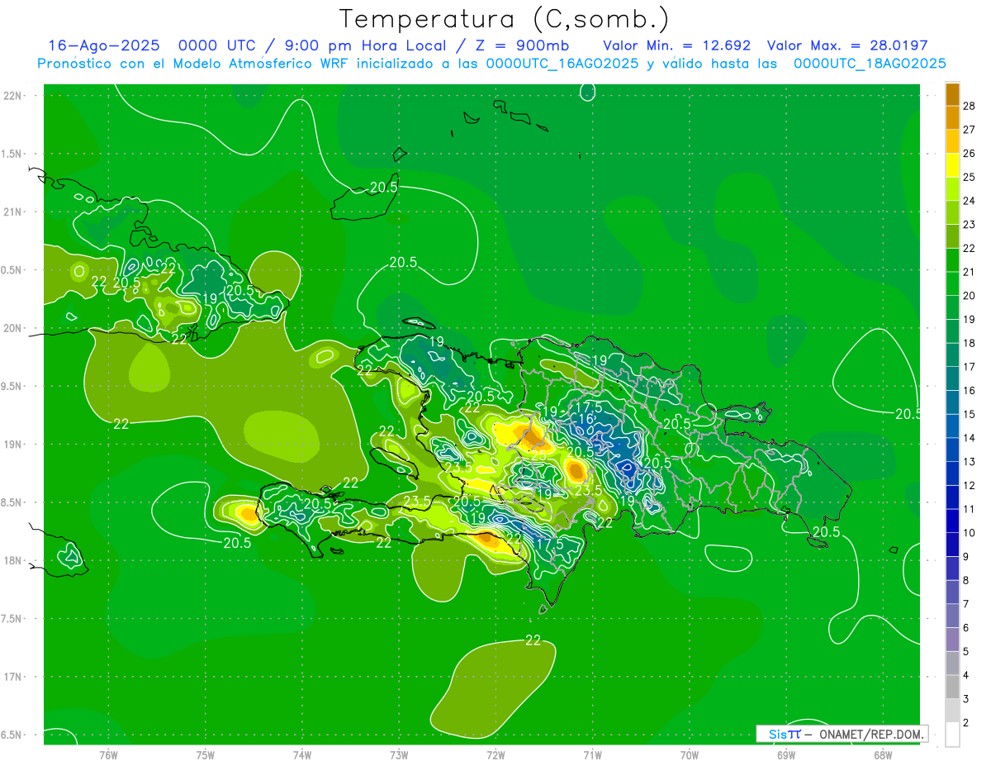Click the color bar label "26"
The height and width of the screenshot is (766, 991).
969,154
